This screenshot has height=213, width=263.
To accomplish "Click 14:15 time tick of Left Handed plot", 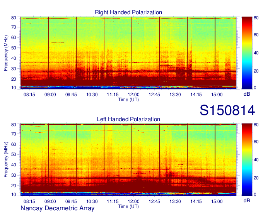I will point(196,201).
